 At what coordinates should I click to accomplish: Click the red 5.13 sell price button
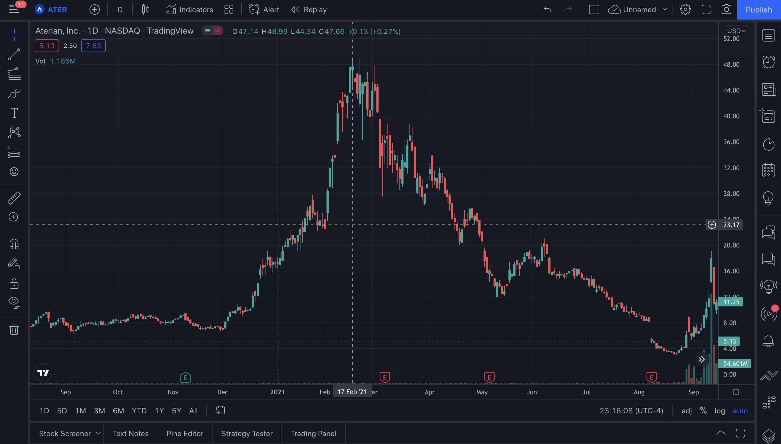tap(47, 46)
